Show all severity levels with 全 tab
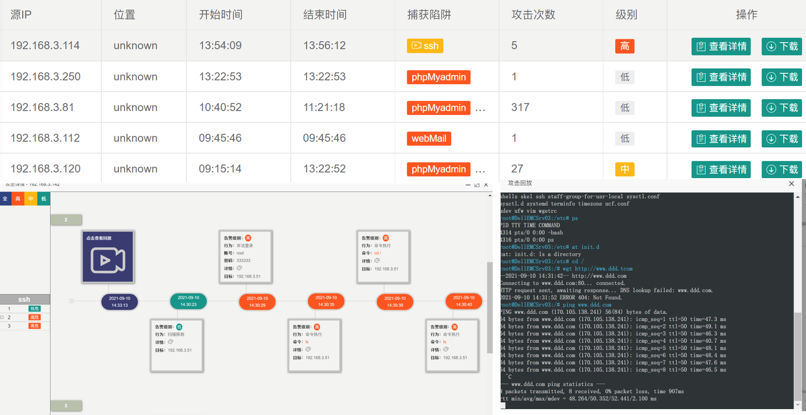The image size is (806, 415). pyautogui.click(x=5, y=199)
